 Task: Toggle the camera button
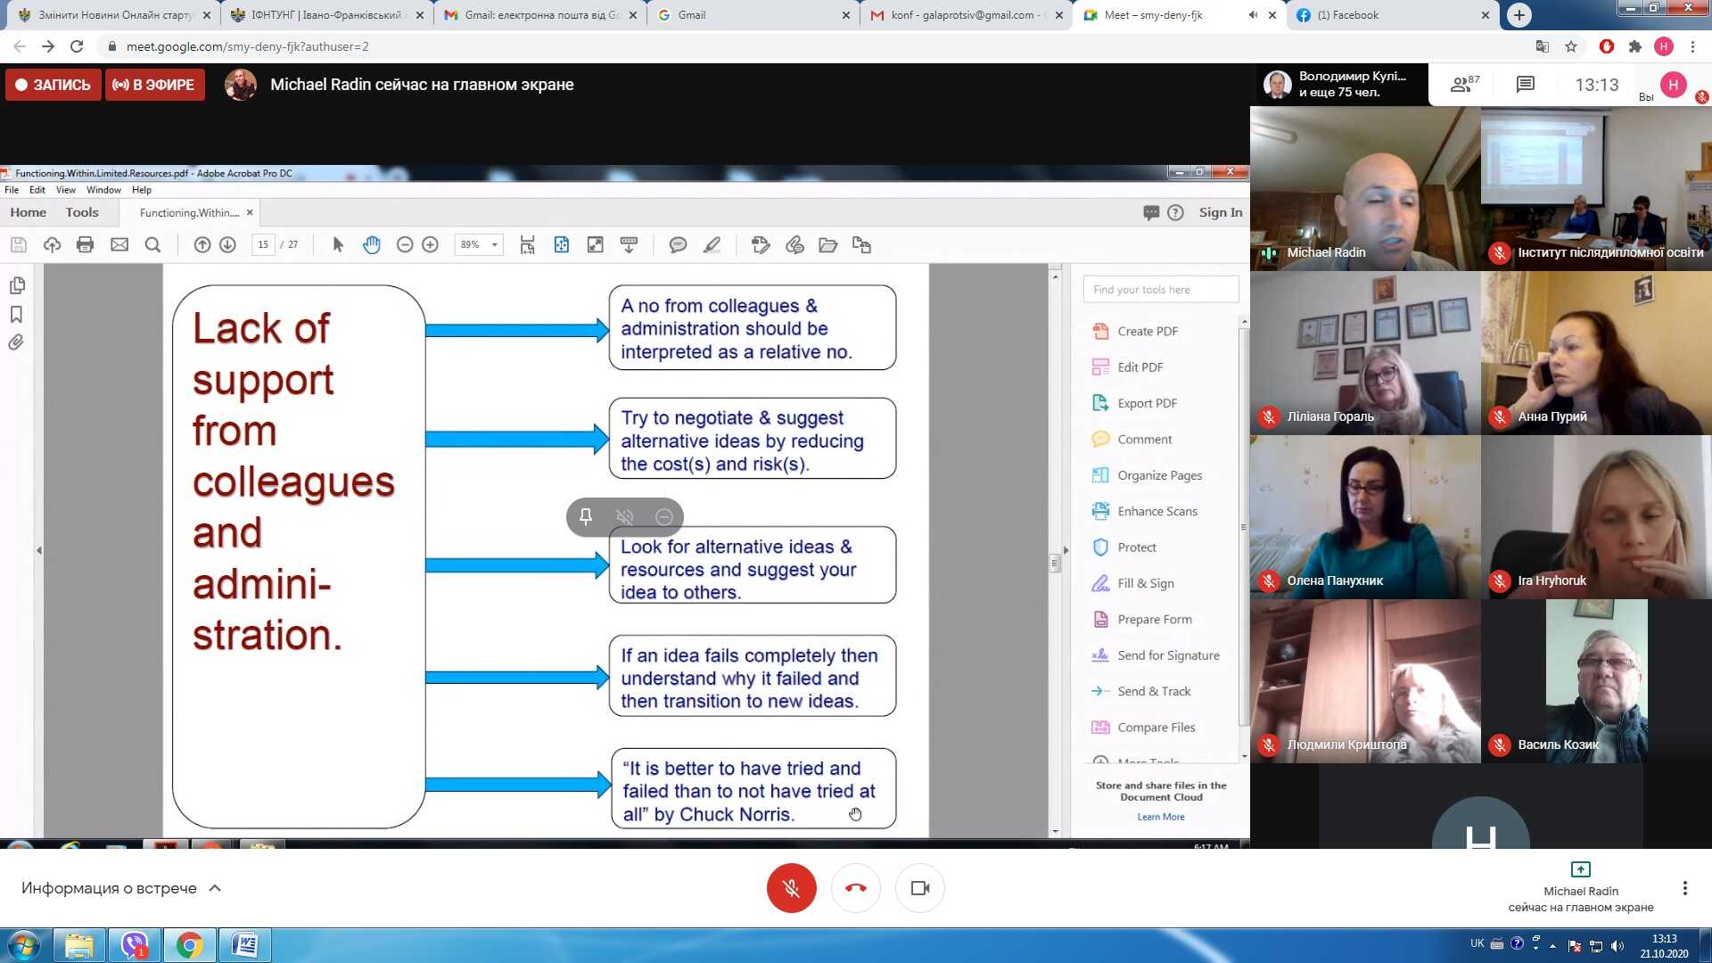(x=919, y=888)
